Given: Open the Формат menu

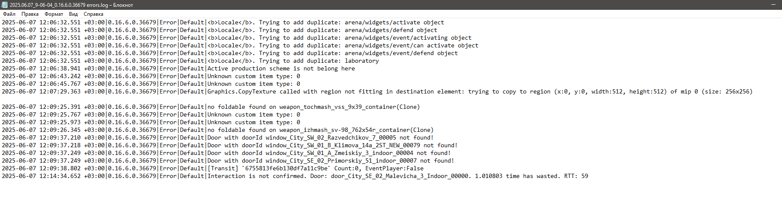Looking at the screenshot, I should [x=54, y=14].
